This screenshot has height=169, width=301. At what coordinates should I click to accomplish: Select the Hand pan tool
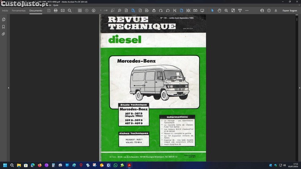[x=220, y=10]
